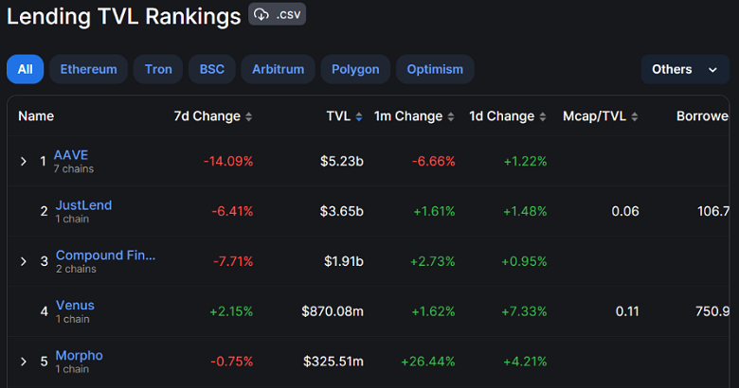Sort by TVL column arrows

pyautogui.click(x=358, y=116)
